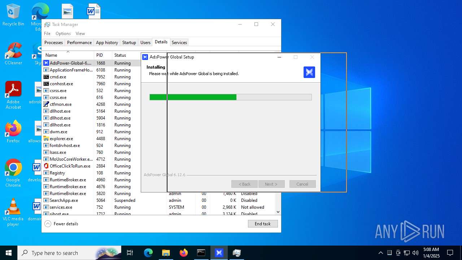Screen dimensions: 462x260
Task: Open the File menu in Task Manager
Action: coord(47,34)
